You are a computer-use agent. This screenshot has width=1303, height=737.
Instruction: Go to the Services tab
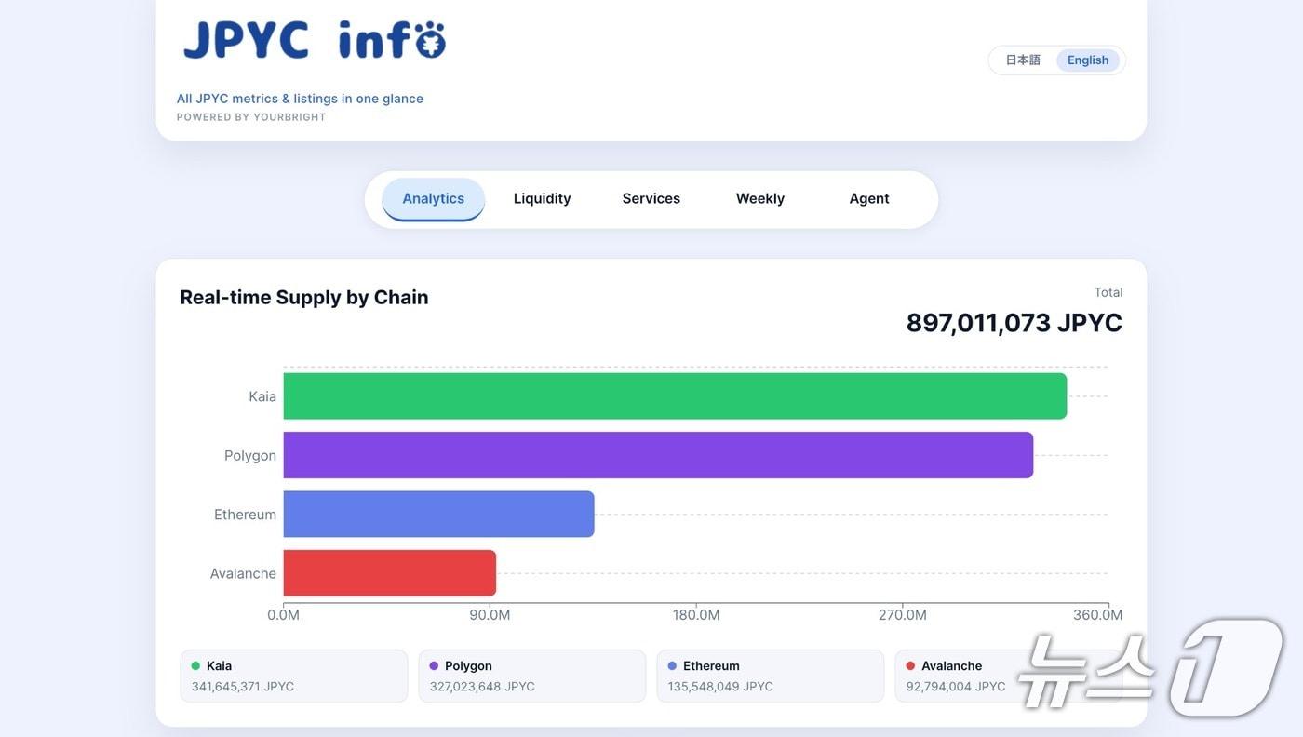click(651, 199)
